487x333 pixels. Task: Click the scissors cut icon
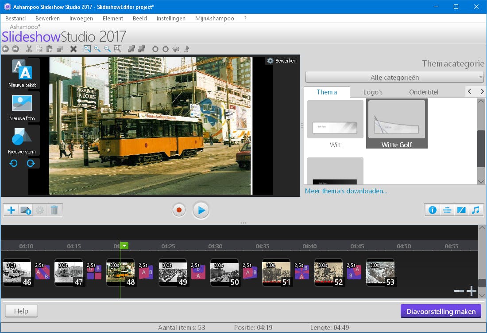pos(29,49)
